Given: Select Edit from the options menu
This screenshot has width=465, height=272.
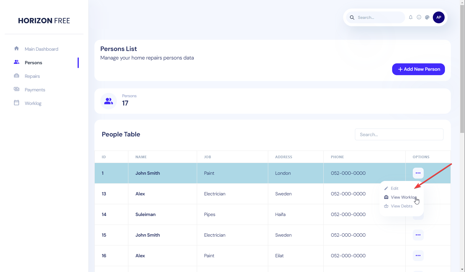Looking at the screenshot, I should [394, 188].
